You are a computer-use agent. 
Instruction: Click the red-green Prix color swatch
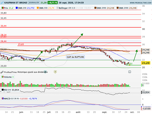click(3, 8)
